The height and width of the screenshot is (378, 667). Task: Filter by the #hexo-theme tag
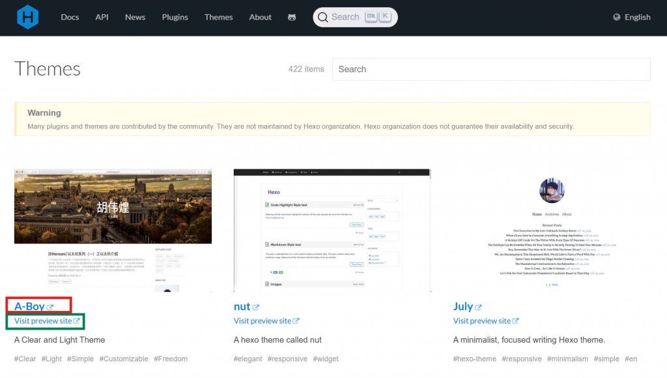coord(475,359)
